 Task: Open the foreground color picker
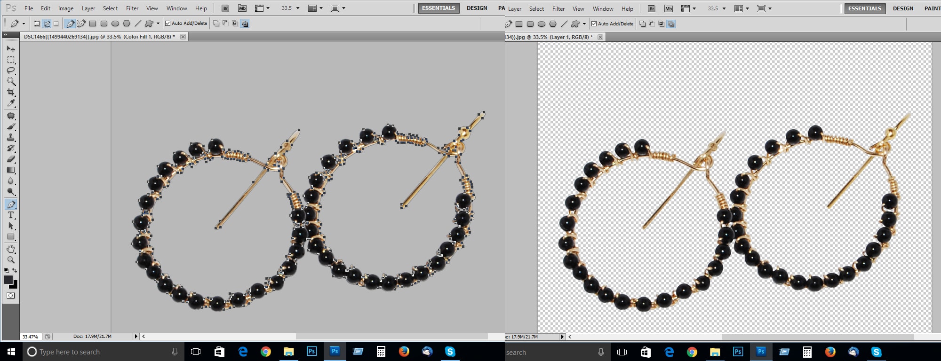pyautogui.click(x=8, y=280)
